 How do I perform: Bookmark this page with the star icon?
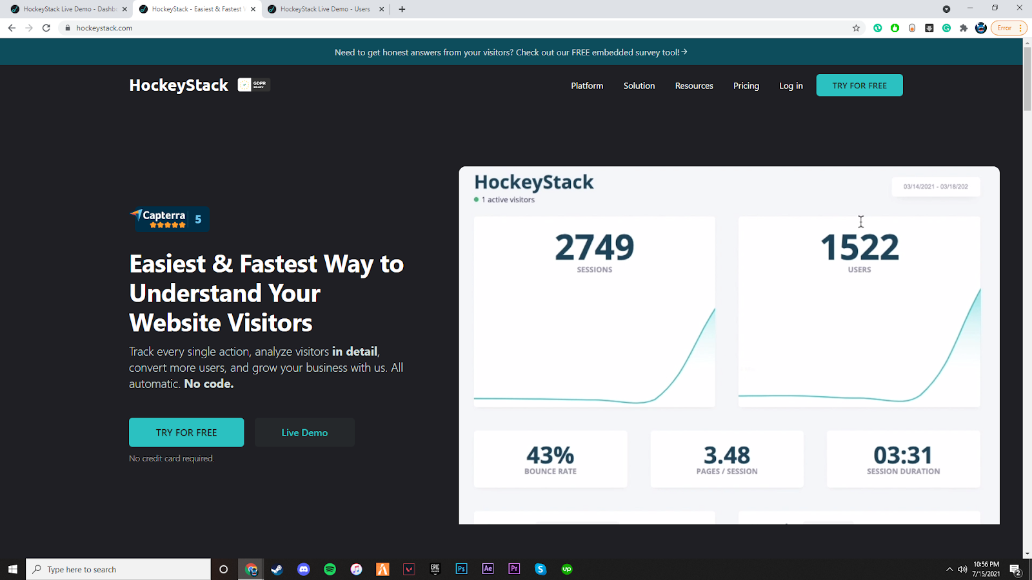(x=857, y=28)
